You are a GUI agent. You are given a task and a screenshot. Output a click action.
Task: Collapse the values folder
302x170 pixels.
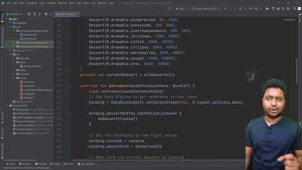pos(14,78)
